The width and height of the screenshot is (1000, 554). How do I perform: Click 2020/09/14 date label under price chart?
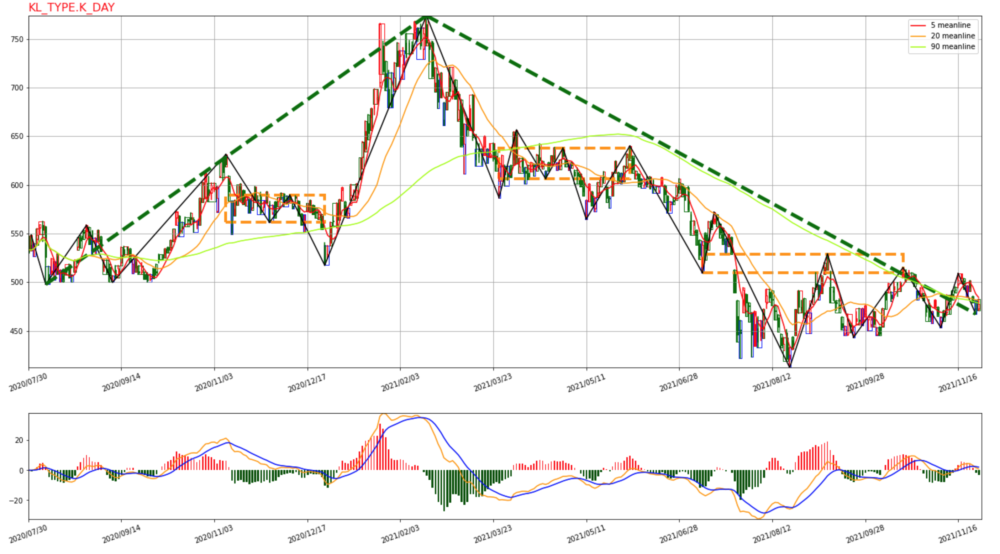pyautogui.click(x=121, y=382)
